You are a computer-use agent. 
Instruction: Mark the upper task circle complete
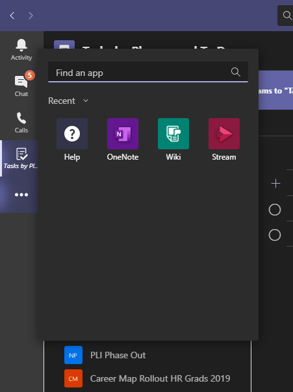[x=275, y=210]
